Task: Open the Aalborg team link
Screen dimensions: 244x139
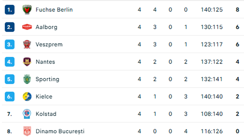Action: [x=46, y=27]
